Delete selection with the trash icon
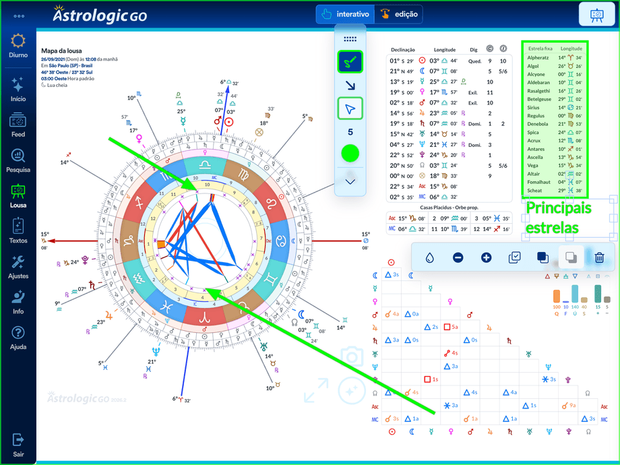The image size is (620, 465). tap(599, 258)
